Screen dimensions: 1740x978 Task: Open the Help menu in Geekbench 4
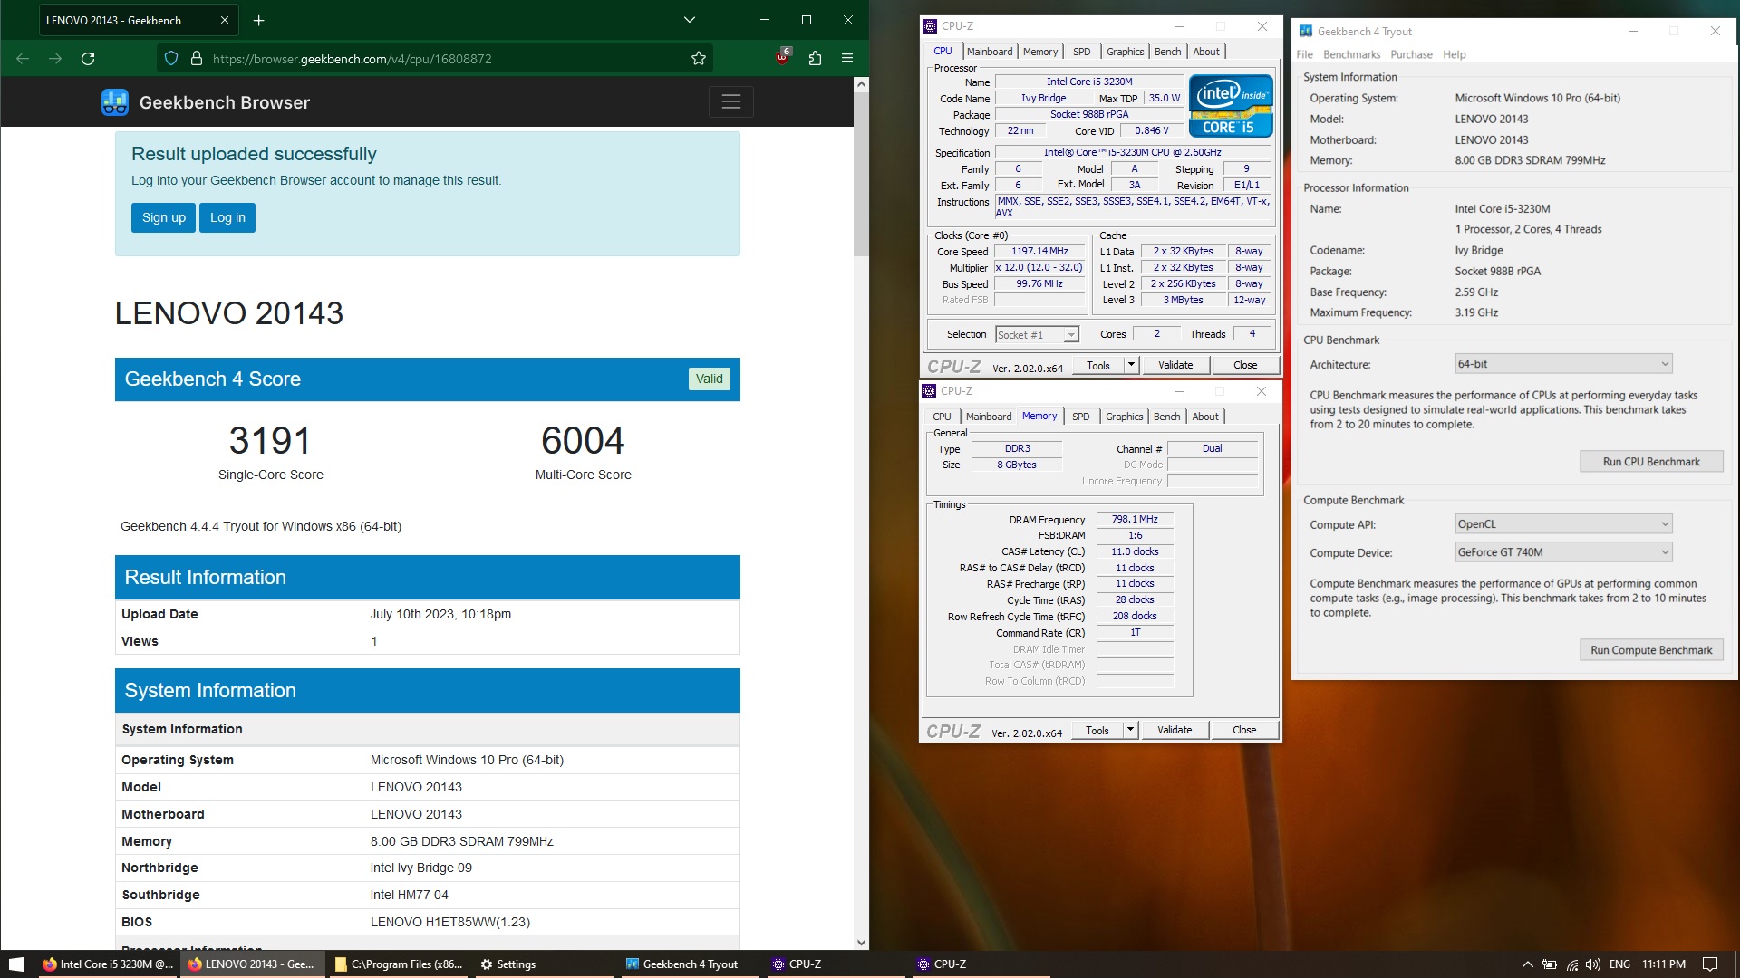pyautogui.click(x=1455, y=54)
